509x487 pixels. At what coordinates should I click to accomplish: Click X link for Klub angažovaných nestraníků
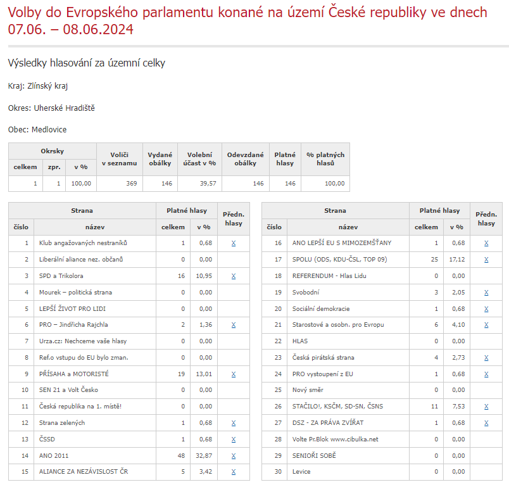tap(234, 243)
